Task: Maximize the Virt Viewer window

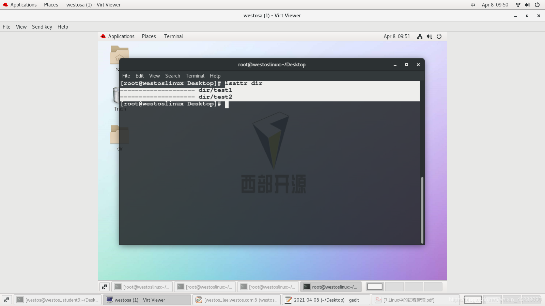Action: [527, 16]
